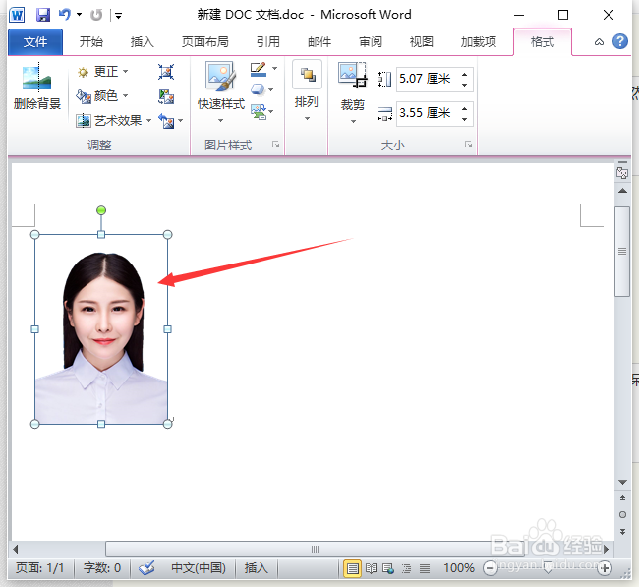Screen dimensions: 639x587
Task: Switch to the Add-ins (加载项) tab
Action: [x=479, y=42]
